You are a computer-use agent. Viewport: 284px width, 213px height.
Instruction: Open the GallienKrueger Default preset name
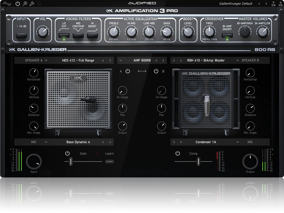click(x=235, y=4)
